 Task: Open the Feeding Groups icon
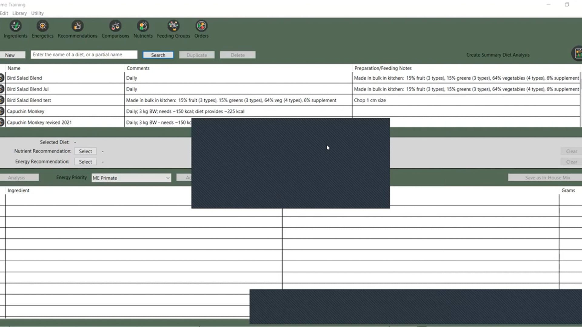[x=173, y=26]
